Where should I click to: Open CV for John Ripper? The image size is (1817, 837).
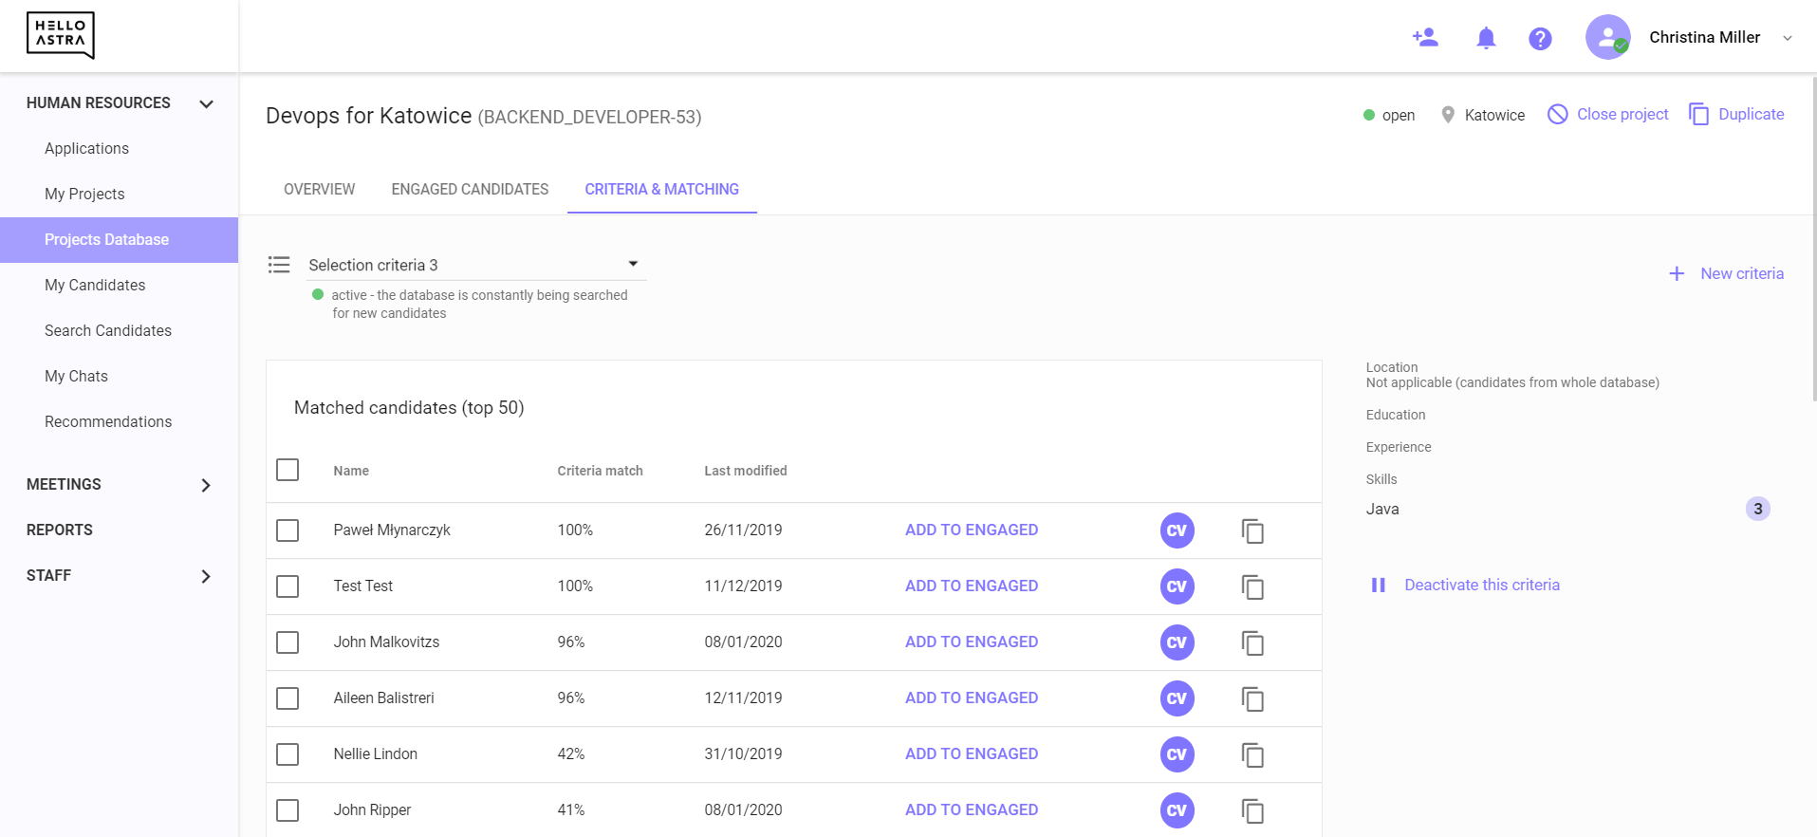point(1177,810)
